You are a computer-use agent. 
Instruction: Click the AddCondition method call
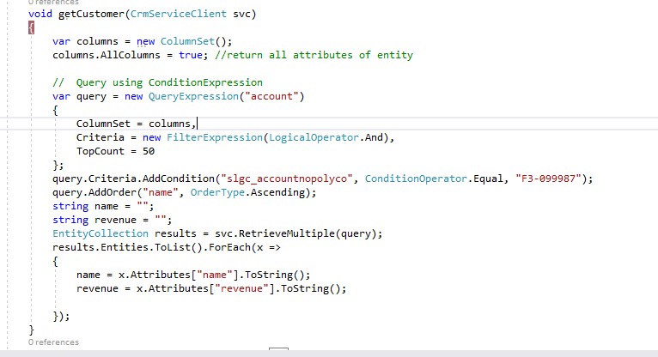[179, 178]
